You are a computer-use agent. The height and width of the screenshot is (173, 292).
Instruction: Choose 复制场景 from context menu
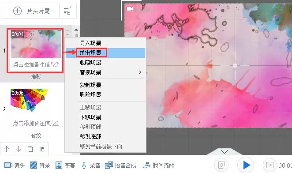tap(105, 85)
